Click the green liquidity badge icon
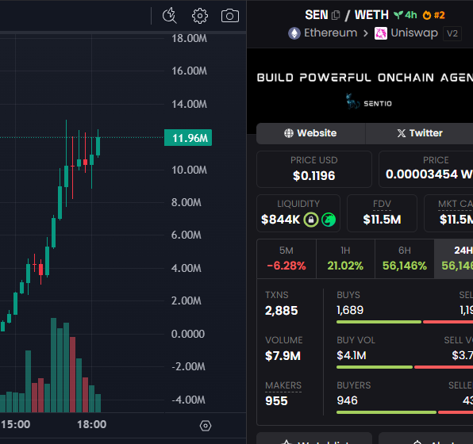The image size is (473, 444). click(x=329, y=220)
